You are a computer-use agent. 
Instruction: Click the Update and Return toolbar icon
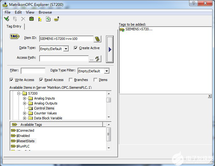6,19
